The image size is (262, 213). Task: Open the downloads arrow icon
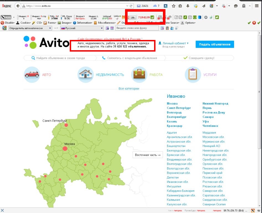(188, 6)
